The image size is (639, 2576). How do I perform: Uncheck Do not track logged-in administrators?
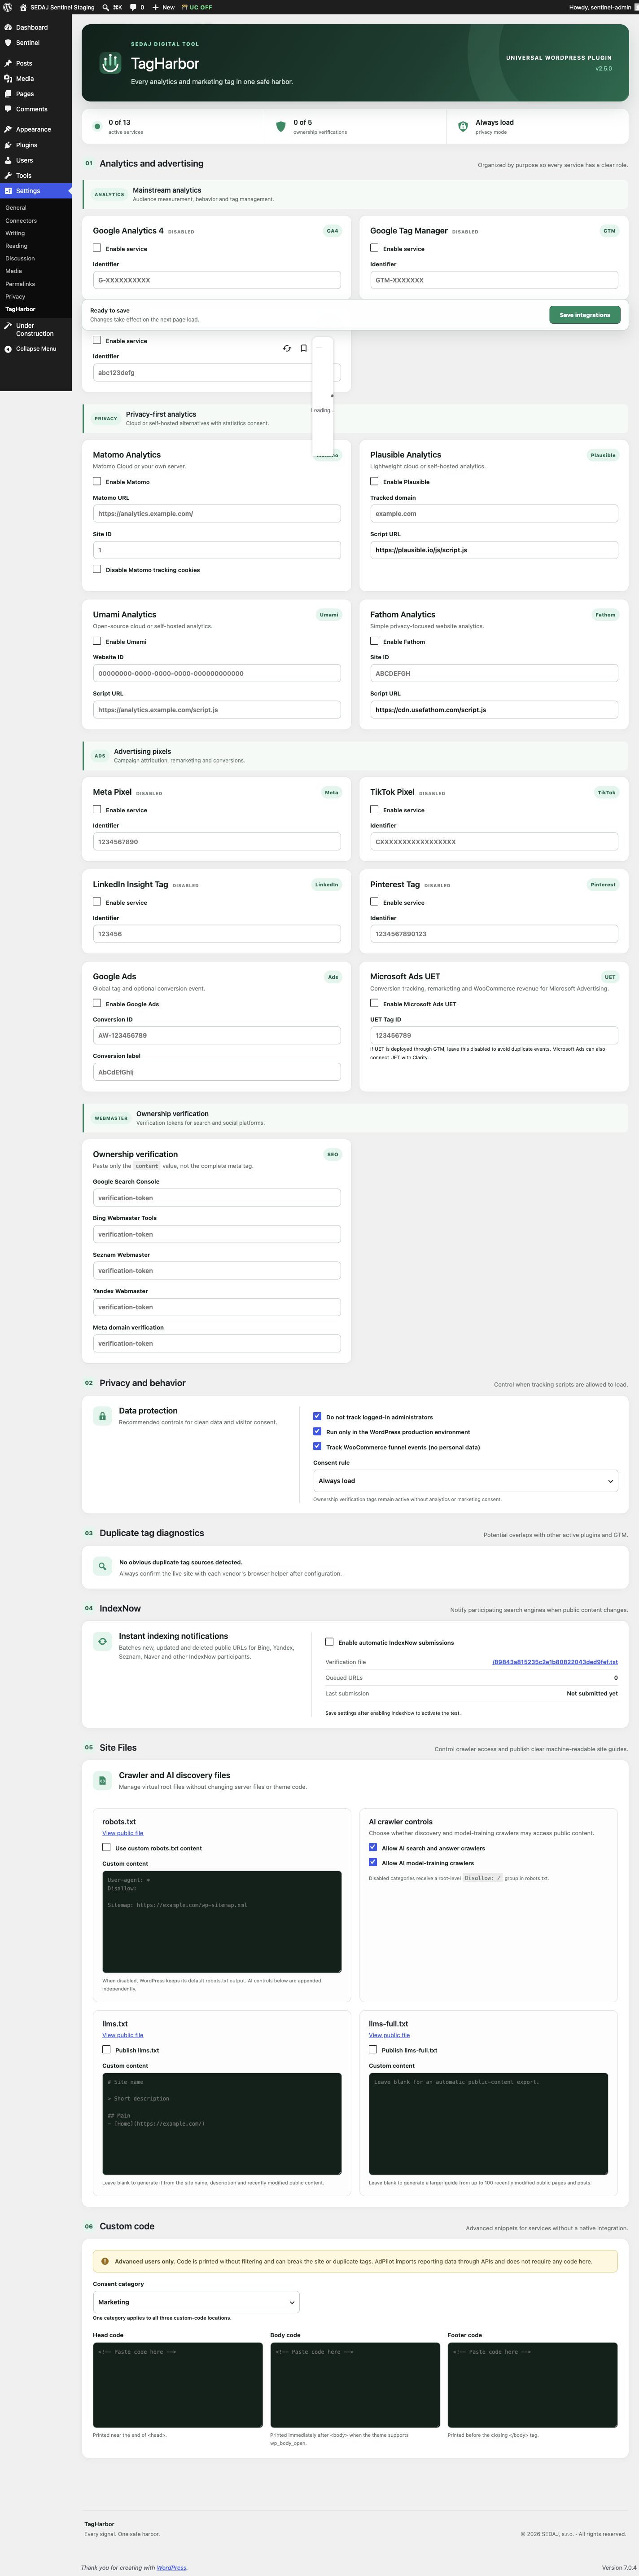click(x=317, y=1416)
